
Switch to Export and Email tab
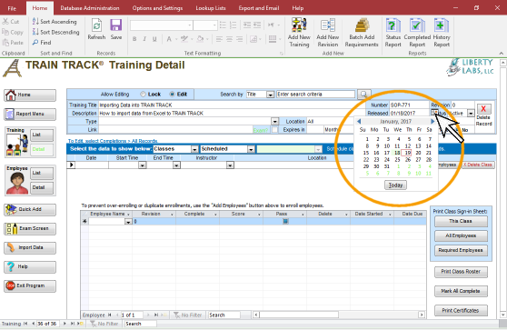[x=259, y=8]
